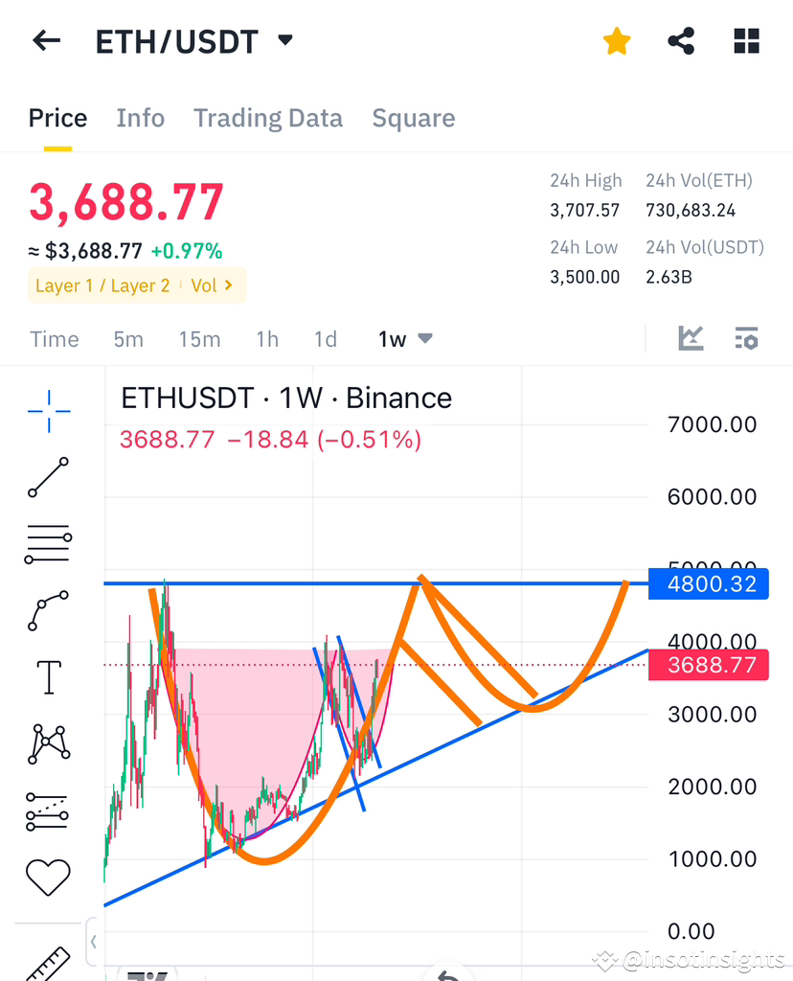Click the 4800.32 price label on chart
The image size is (793, 981).
(x=709, y=583)
